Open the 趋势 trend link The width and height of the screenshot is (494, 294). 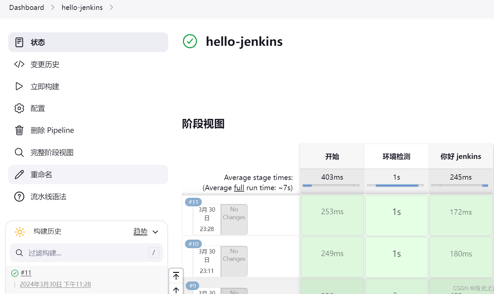click(140, 231)
